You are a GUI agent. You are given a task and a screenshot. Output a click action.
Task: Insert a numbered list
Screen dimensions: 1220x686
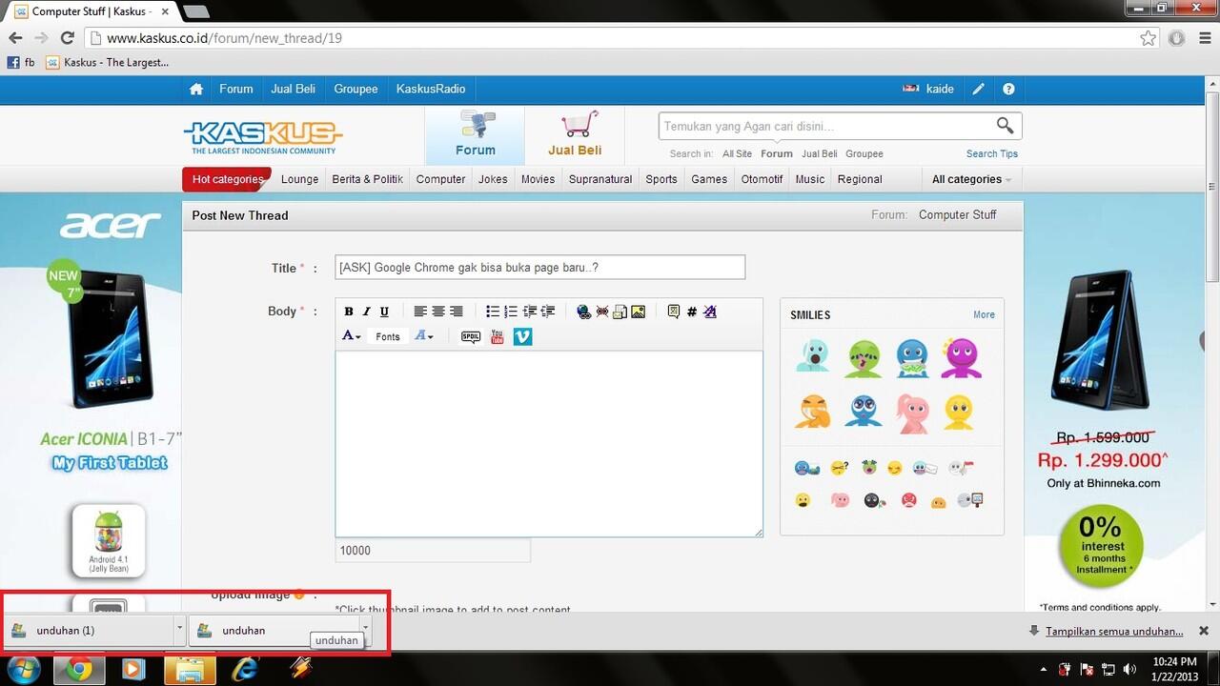click(511, 312)
